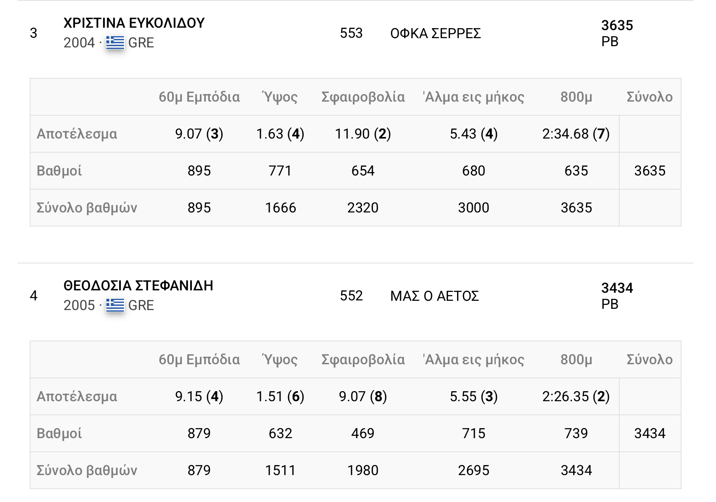Click bib number 553

point(351,33)
